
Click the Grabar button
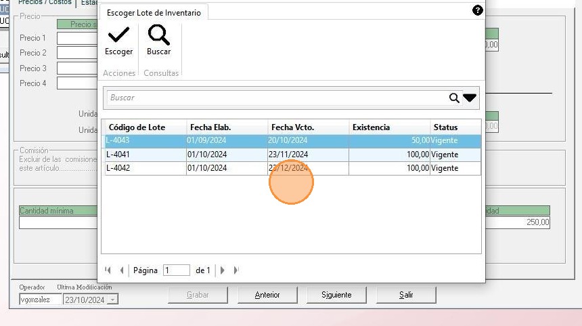click(x=198, y=295)
